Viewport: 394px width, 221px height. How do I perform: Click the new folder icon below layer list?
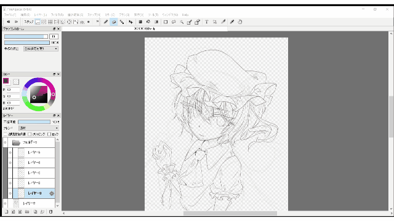pos(27,212)
